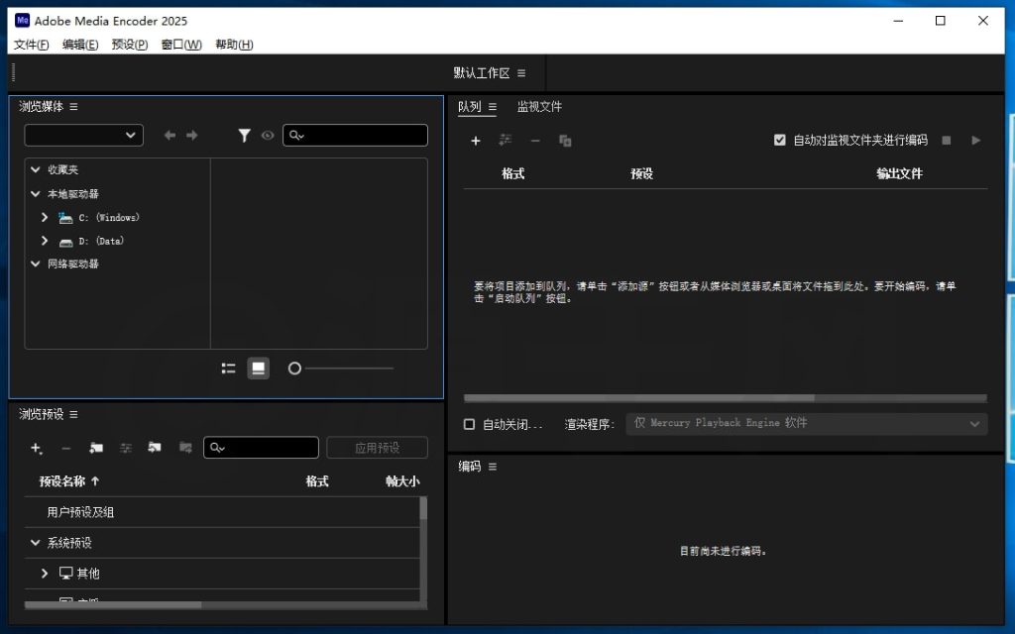Collapse the 本地驱动器 tree node
The height and width of the screenshot is (634, 1015).
point(35,193)
